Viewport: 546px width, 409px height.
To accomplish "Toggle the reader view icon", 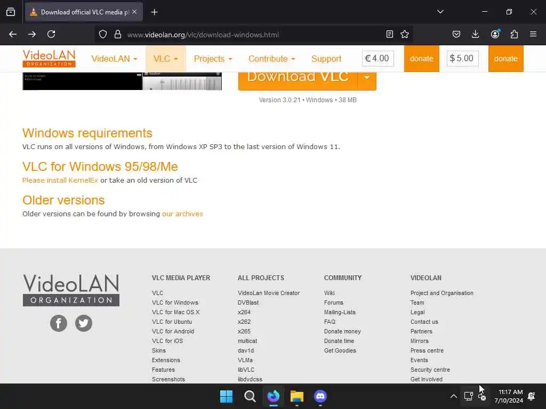I will point(390,34).
